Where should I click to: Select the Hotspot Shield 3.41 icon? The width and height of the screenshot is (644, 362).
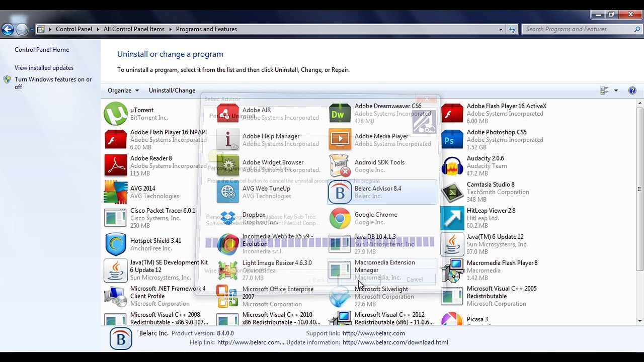tap(115, 244)
